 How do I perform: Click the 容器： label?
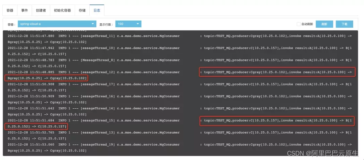[x=11, y=24]
